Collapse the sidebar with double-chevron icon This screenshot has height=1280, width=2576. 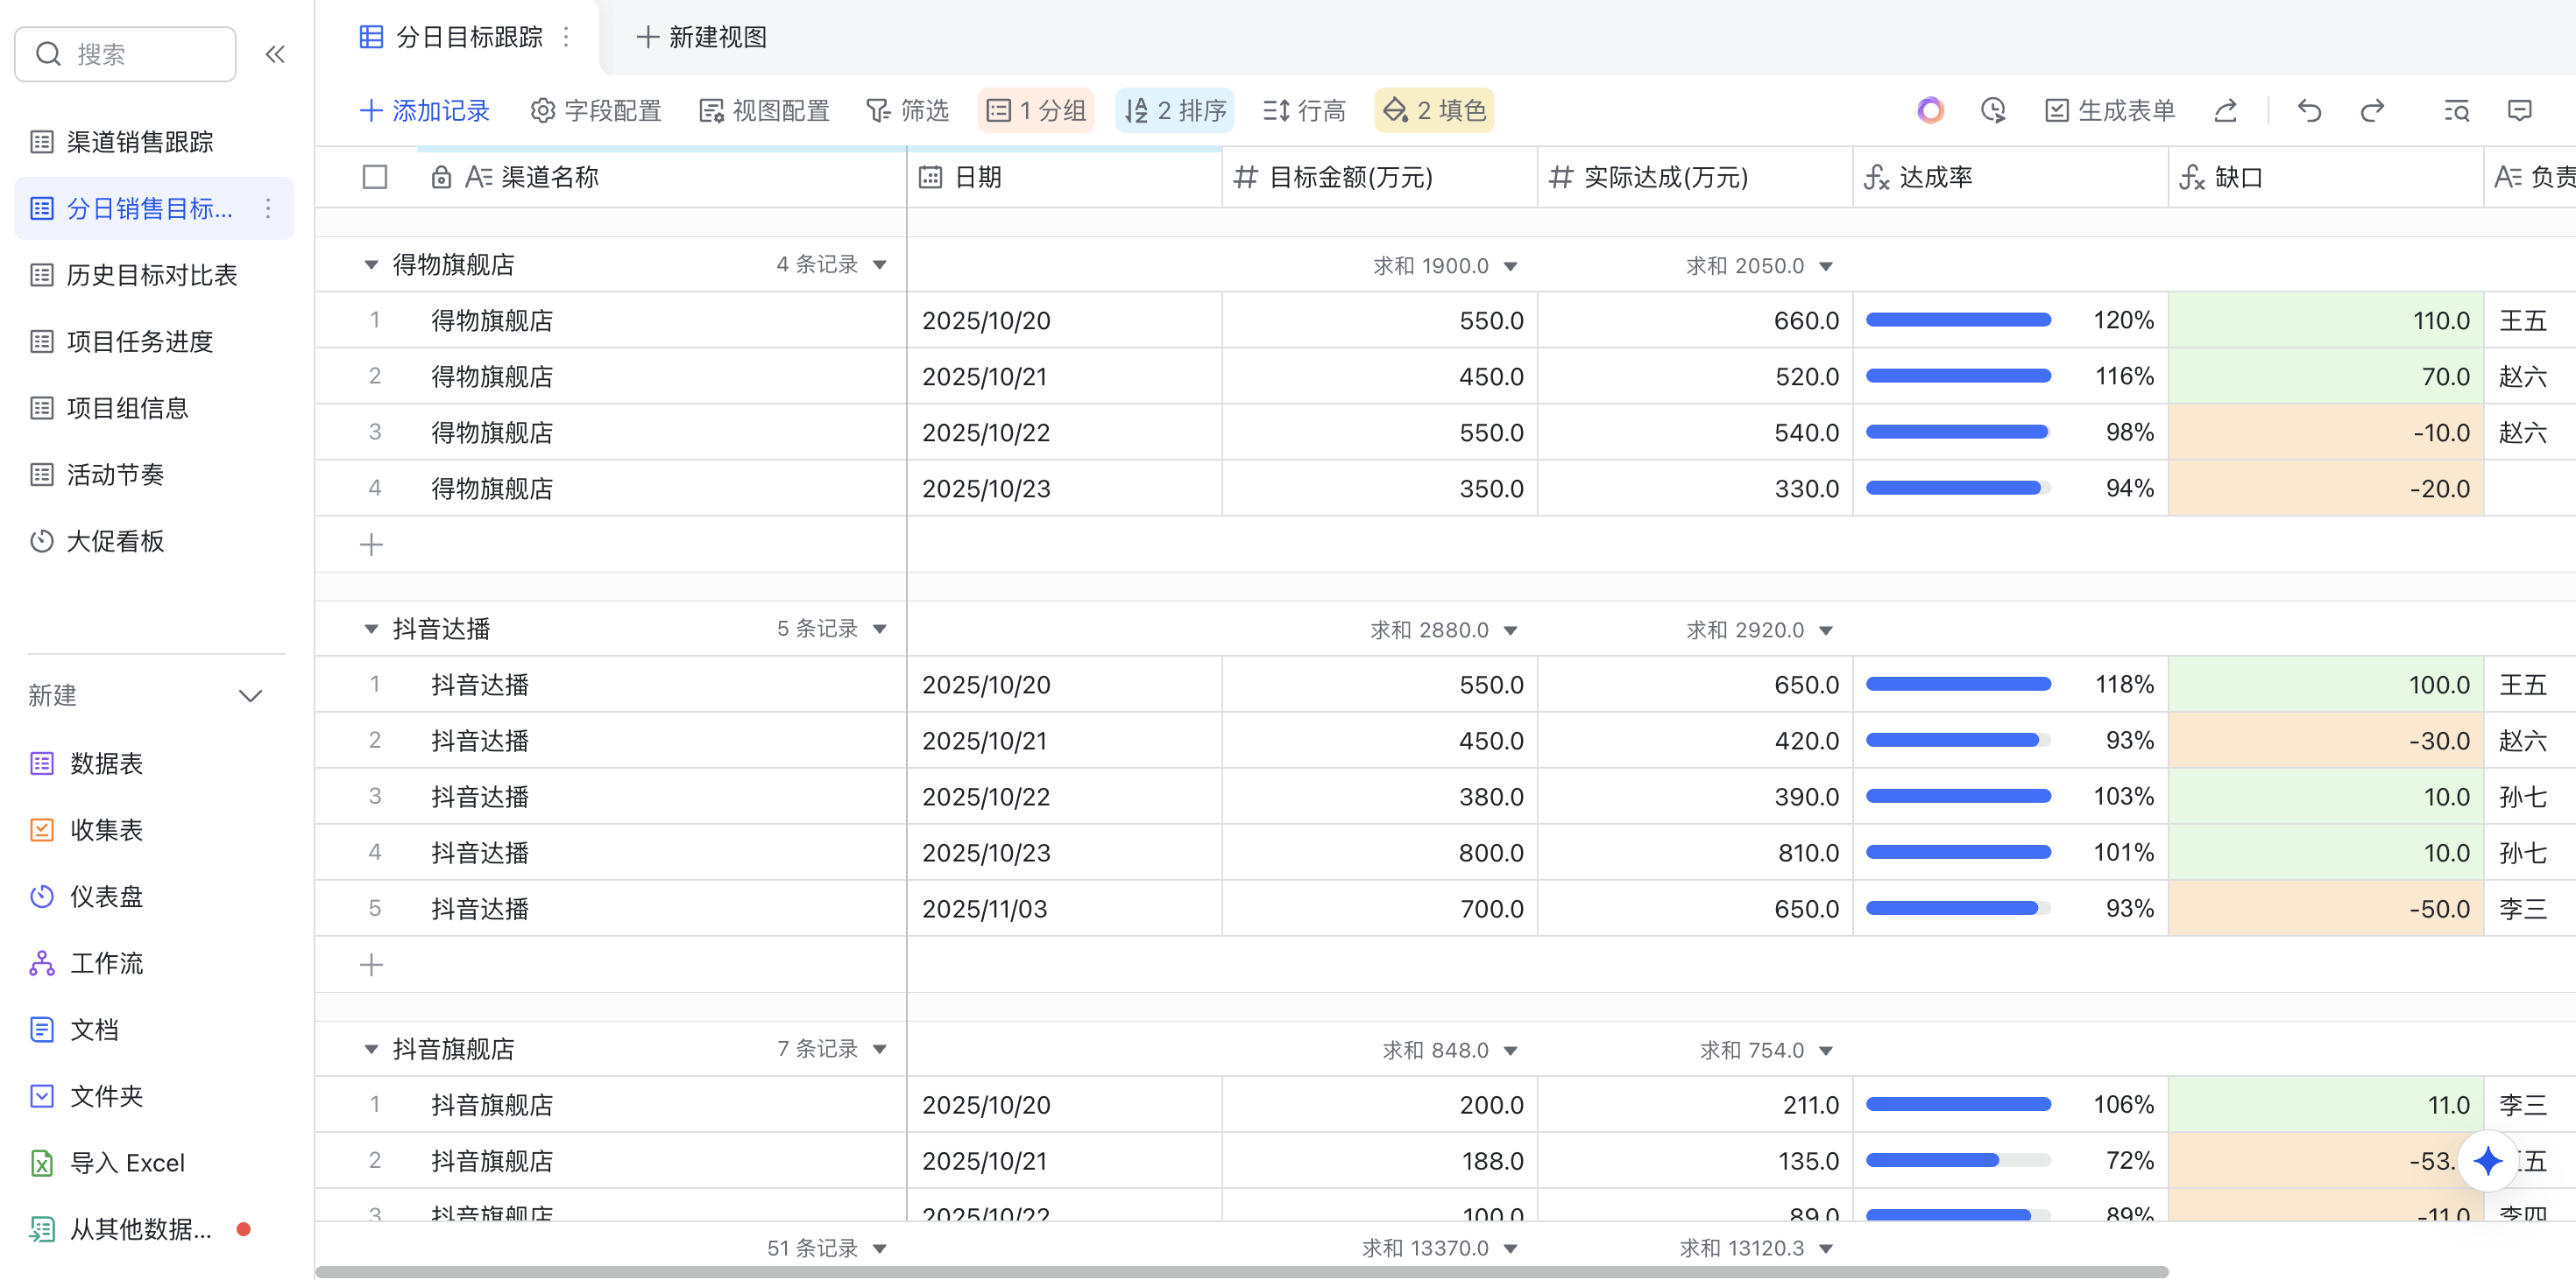tap(275, 54)
